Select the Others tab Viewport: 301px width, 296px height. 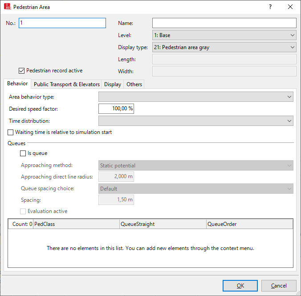click(134, 84)
